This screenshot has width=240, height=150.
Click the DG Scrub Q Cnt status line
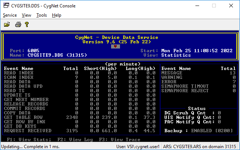pyautogui.click(x=192, y=113)
